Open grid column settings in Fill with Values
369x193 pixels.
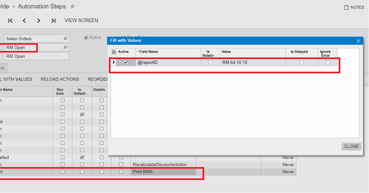(x=114, y=52)
